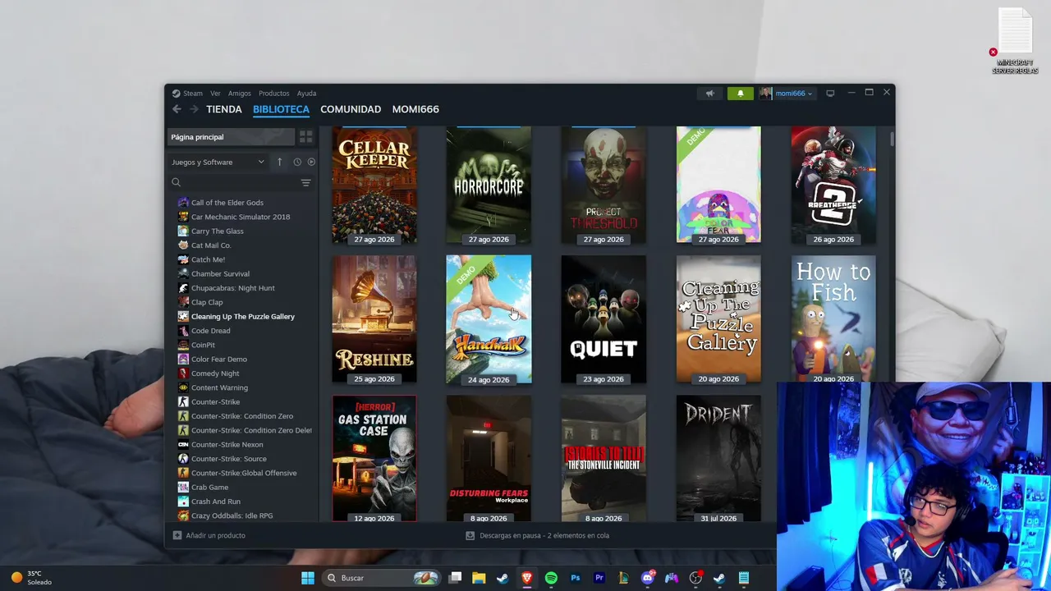
Task: Switch to the COMUNIDAD tab
Action: point(351,109)
